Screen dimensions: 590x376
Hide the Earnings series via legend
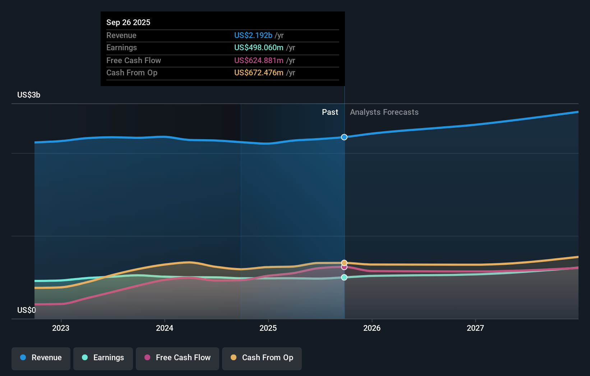point(103,358)
